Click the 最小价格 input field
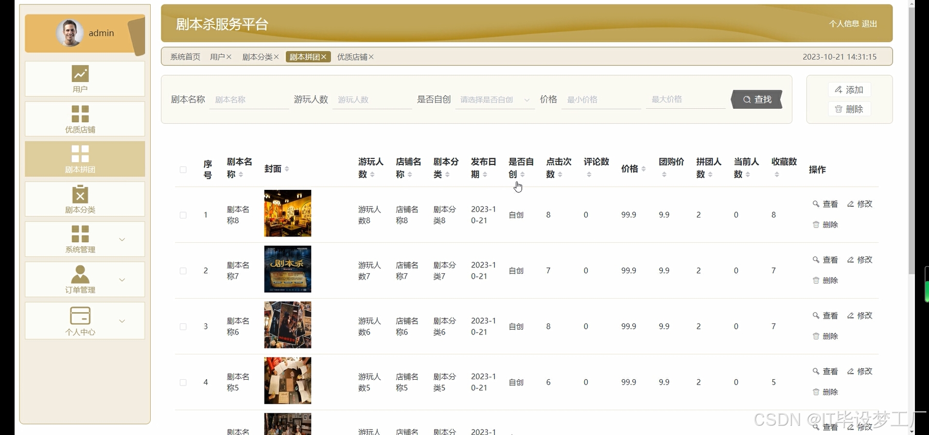The height and width of the screenshot is (435, 929). 601,100
